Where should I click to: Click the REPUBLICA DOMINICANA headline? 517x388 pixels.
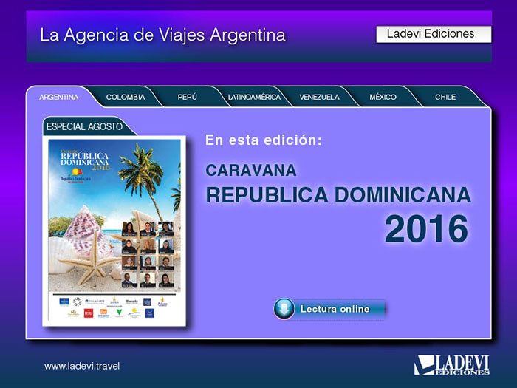pos(338,195)
